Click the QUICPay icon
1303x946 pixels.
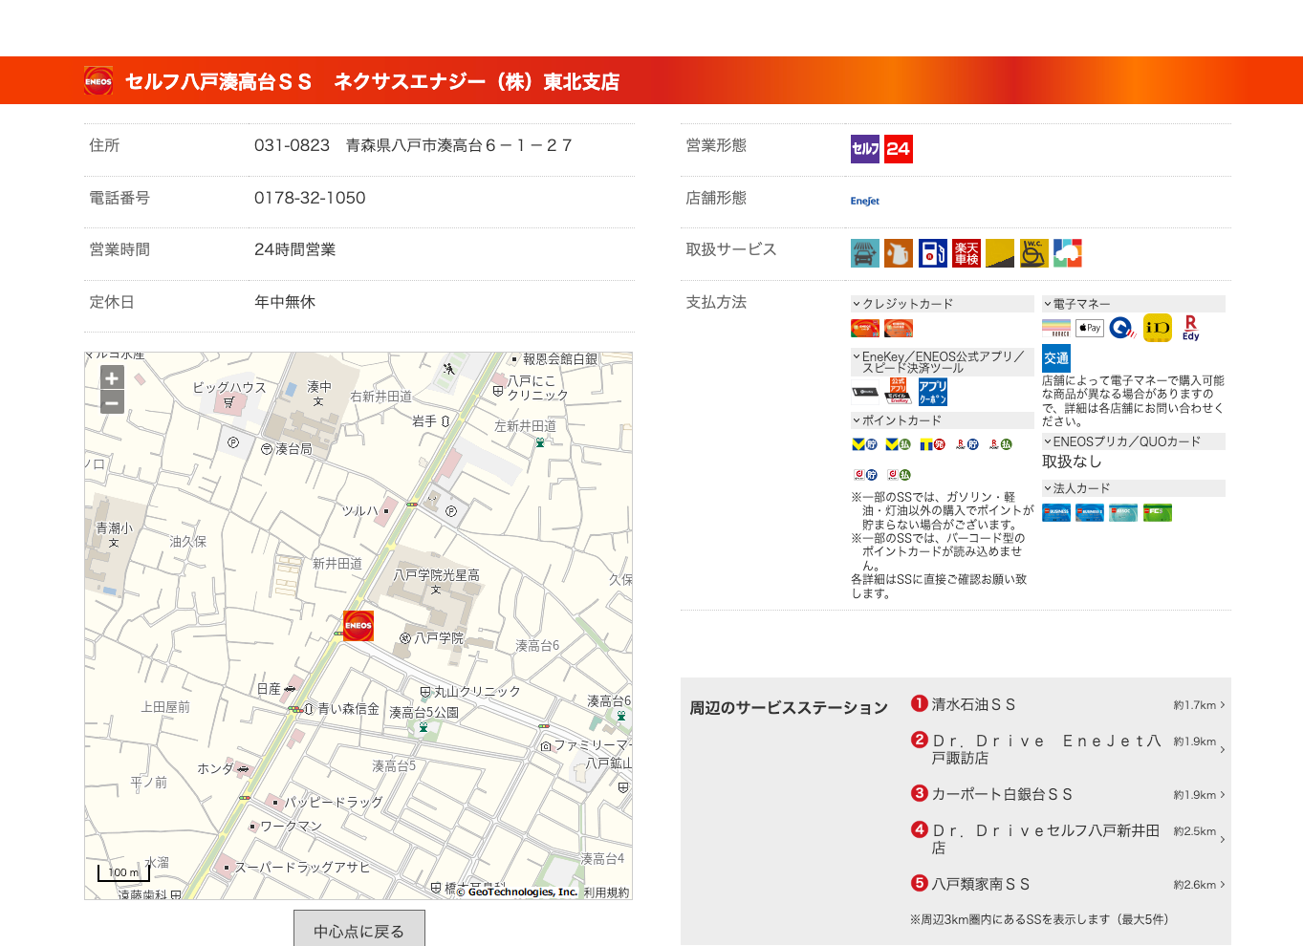(x=1123, y=328)
